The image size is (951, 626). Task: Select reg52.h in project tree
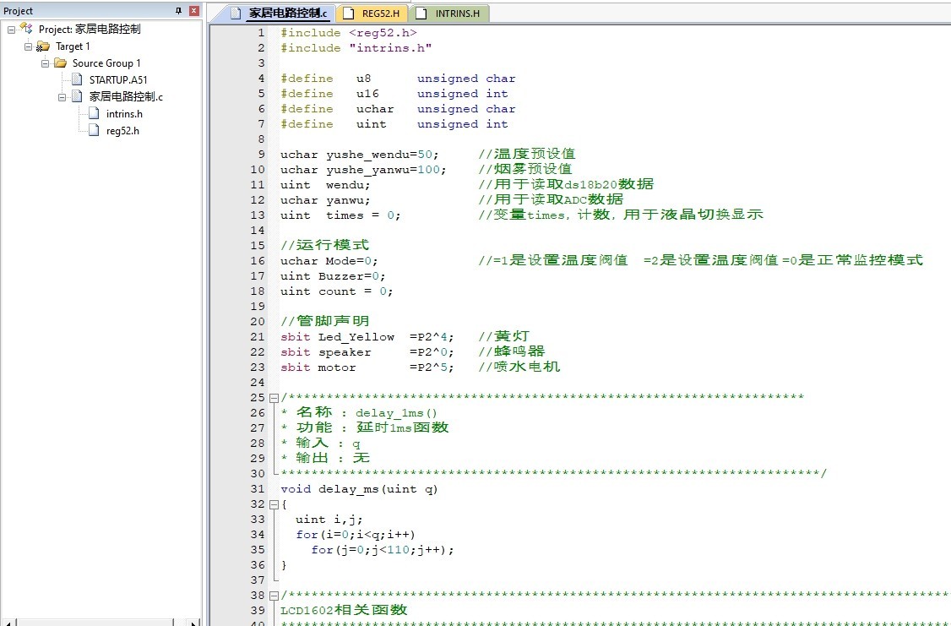click(x=122, y=130)
